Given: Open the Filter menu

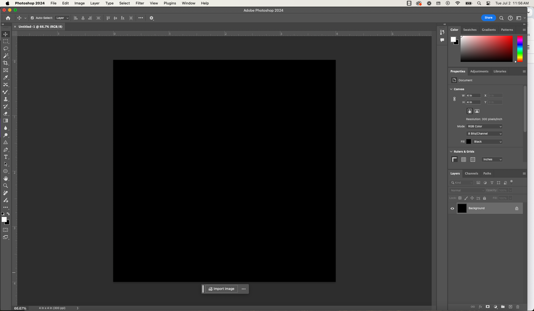Looking at the screenshot, I should tap(140, 3).
